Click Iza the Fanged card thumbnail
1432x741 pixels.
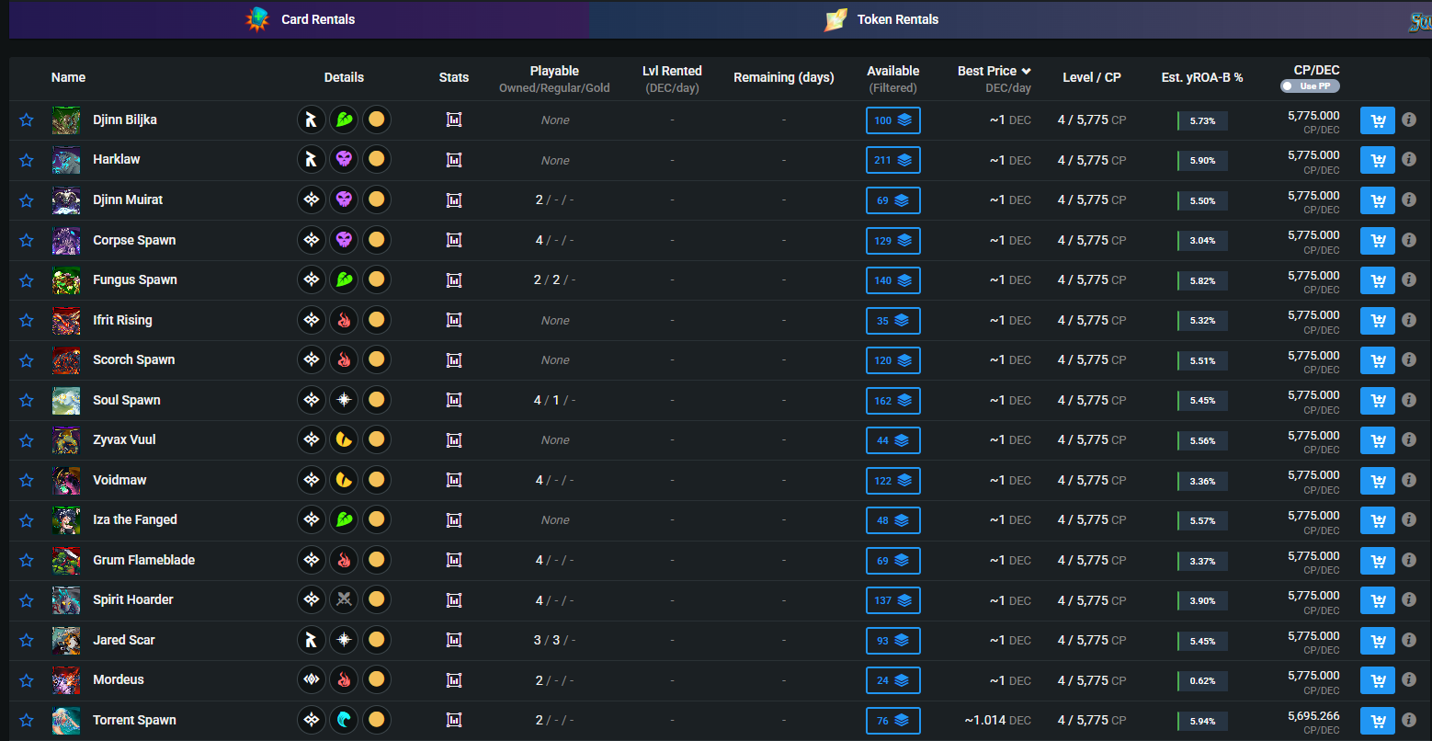pos(66,520)
